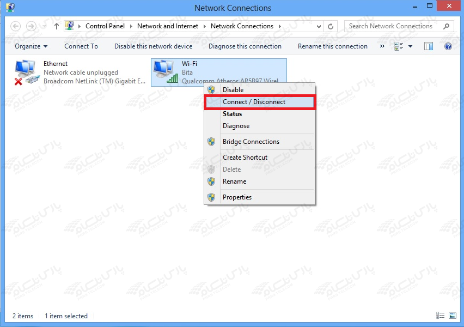Image resolution: width=464 pixels, height=327 pixels.
Task: Select the Ethernet adapter icon
Action: [26, 72]
